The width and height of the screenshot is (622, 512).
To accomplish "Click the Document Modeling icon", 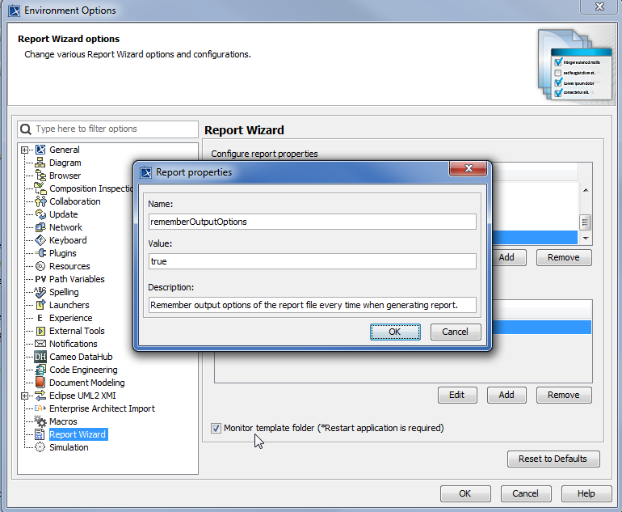I will pos(40,383).
